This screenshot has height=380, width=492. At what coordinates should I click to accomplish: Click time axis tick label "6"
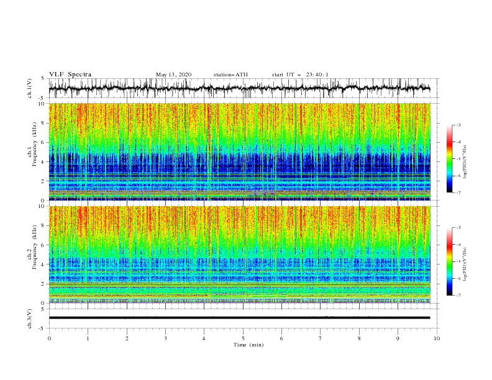pyautogui.click(x=282, y=338)
